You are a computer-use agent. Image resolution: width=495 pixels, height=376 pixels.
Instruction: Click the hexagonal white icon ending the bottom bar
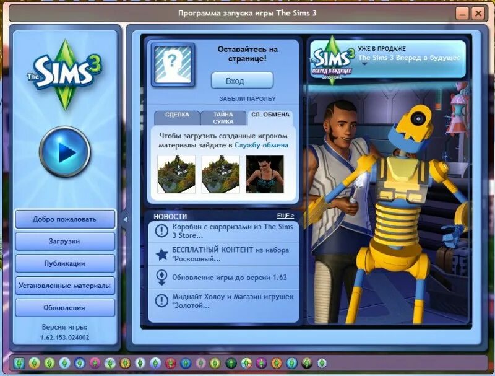322,364
